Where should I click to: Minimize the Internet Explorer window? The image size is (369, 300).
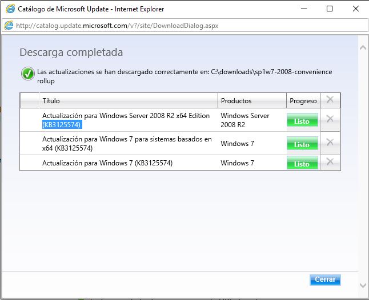[304, 9]
